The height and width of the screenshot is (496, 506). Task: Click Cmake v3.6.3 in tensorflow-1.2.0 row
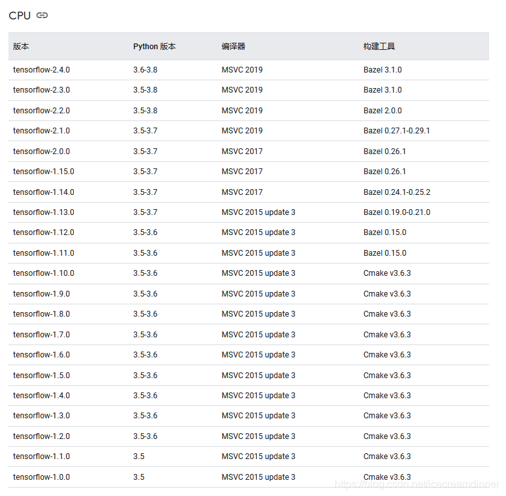[387, 436]
